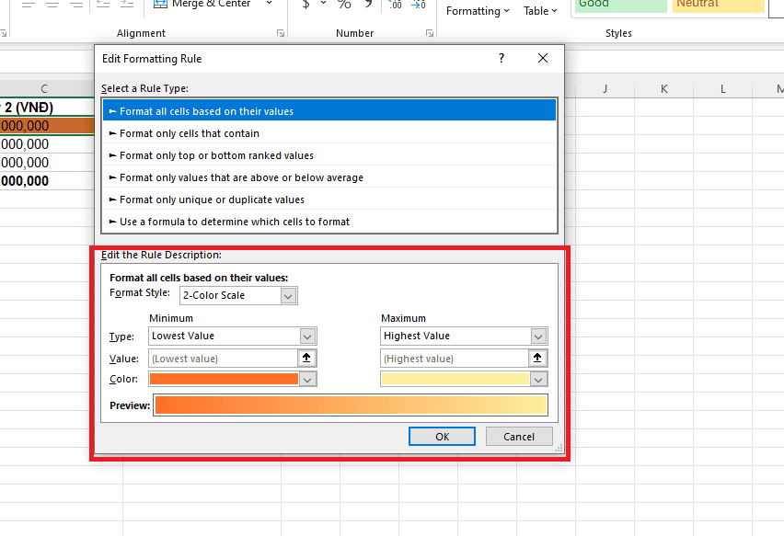Click the range selector icon for Minimum value

307,359
